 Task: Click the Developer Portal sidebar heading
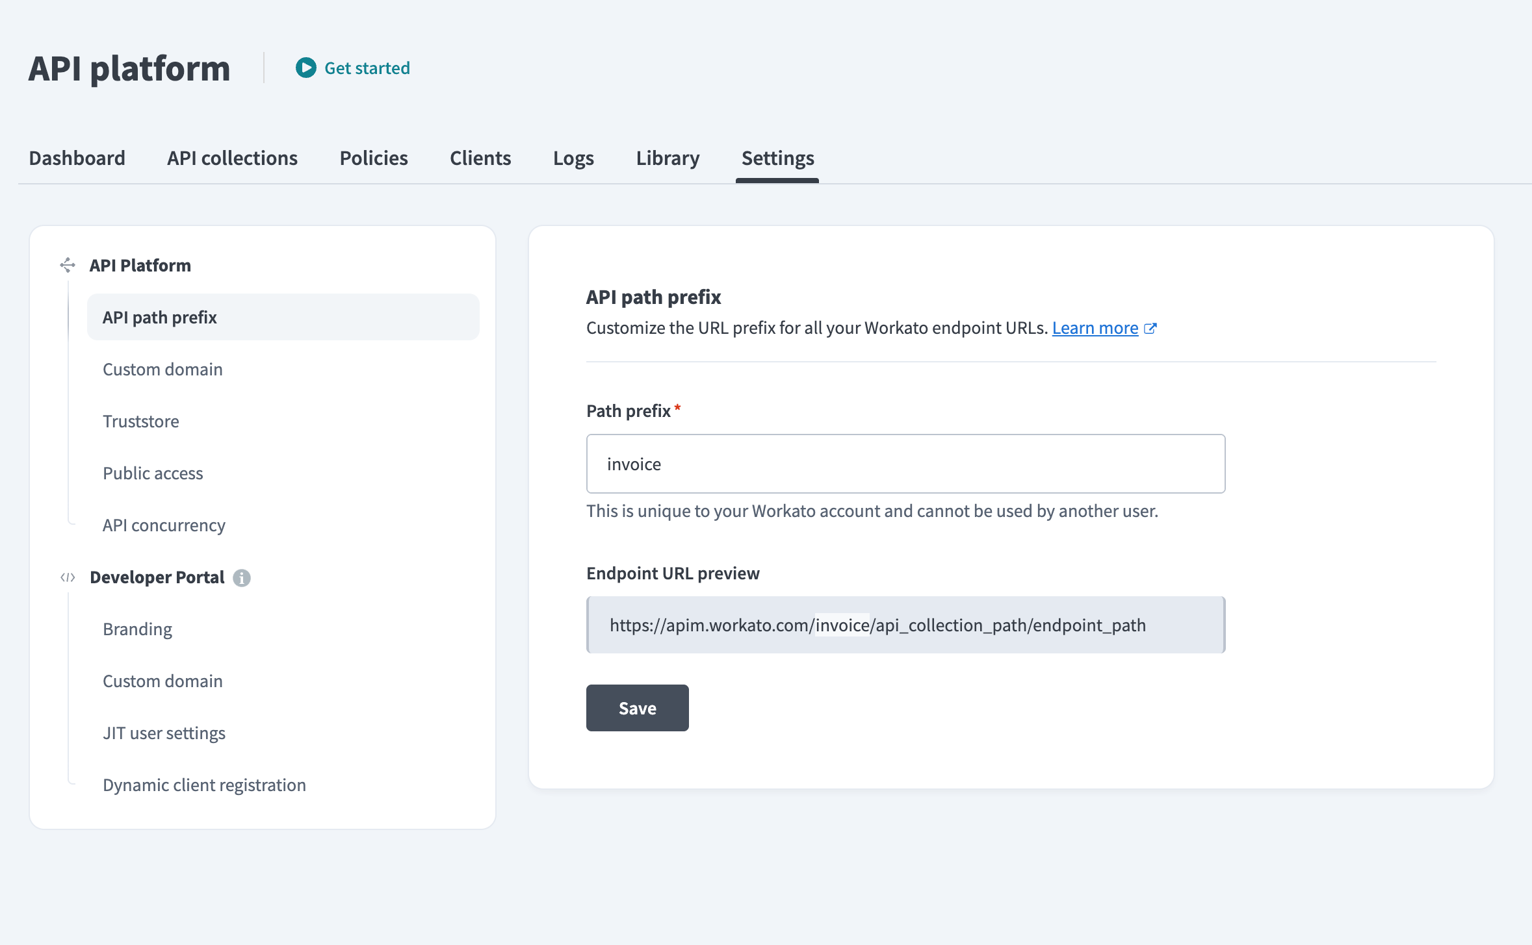157,577
